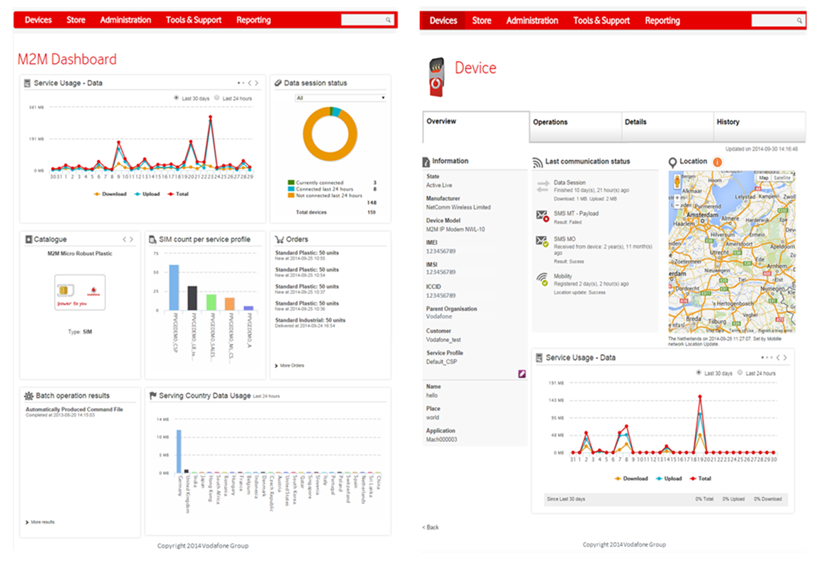Click the SIM count per service profile icon
This screenshot has width=817, height=573.
(x=152, y=239)
